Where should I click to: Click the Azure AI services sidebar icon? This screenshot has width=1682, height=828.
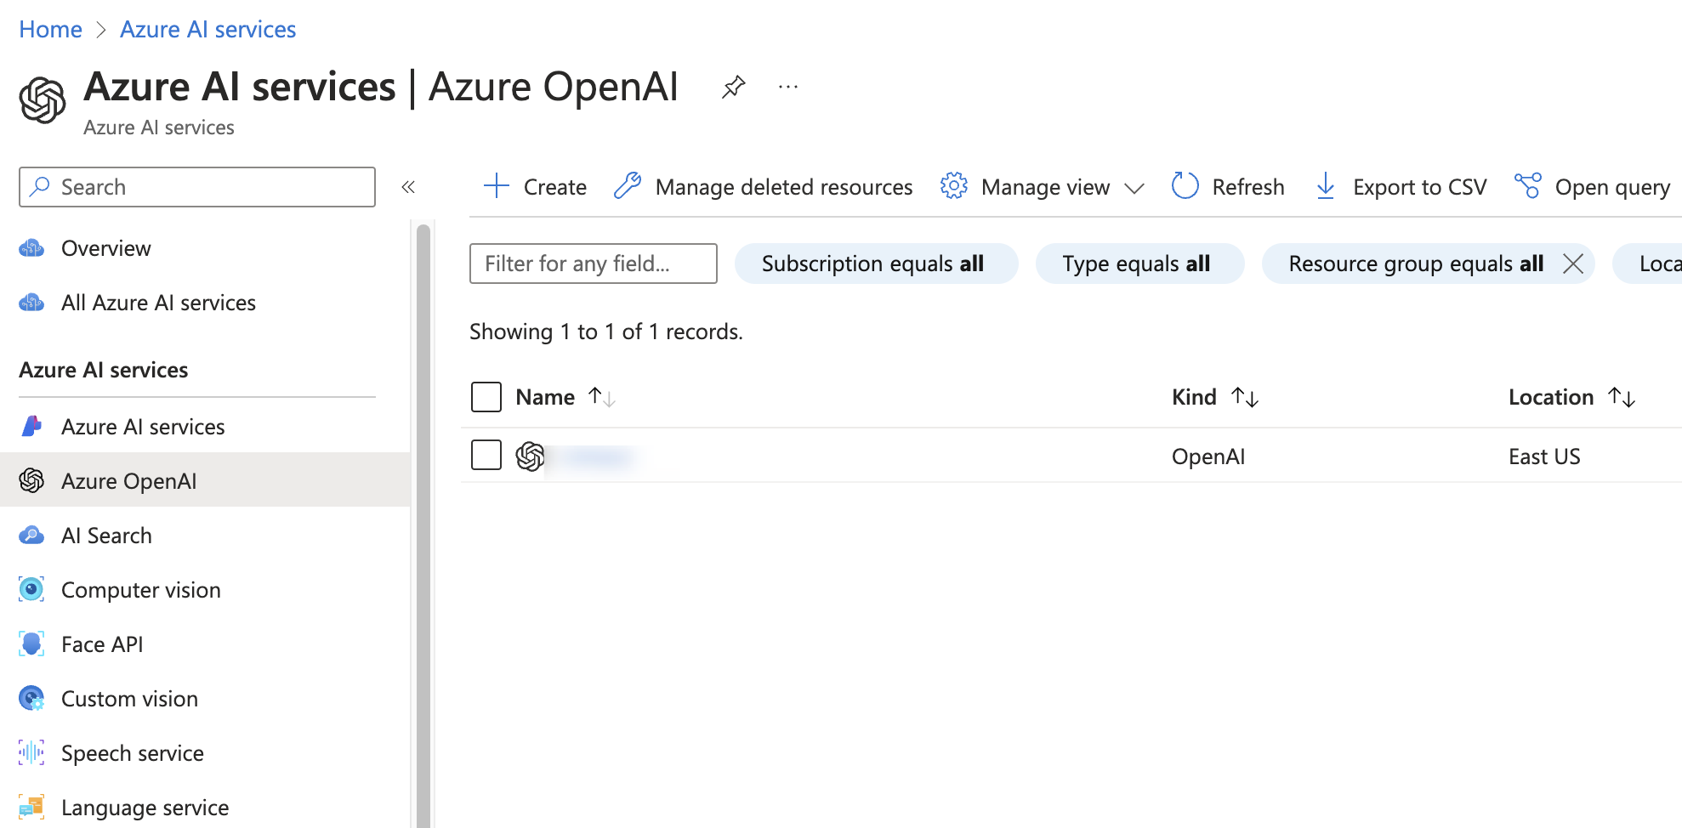pos(31,427)
